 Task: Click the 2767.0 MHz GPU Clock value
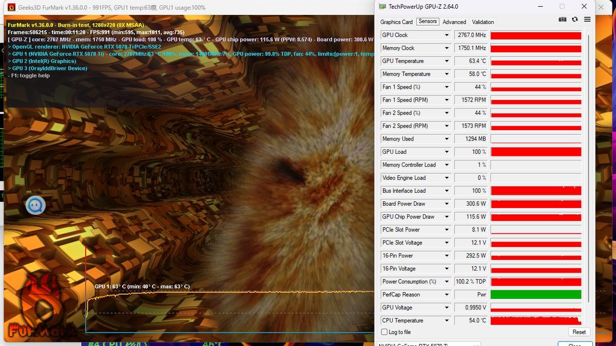tap(471, 35)
